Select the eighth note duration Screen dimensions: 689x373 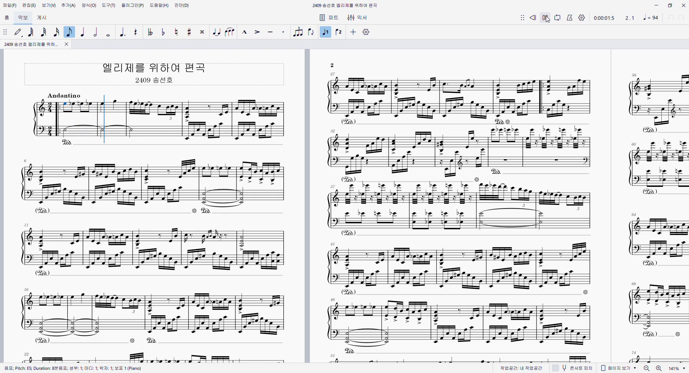tap(69, 32)
